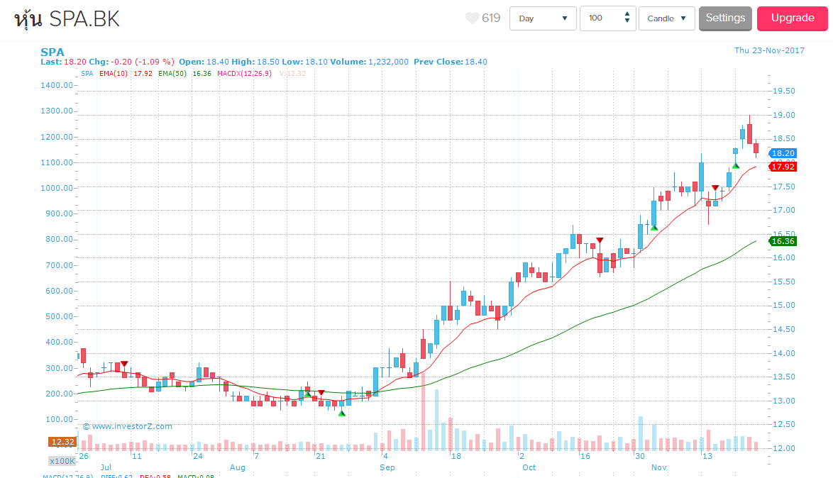Click the heart favorite icon beside 619
This screenshot has height=478, width=833.
(472, 18)
